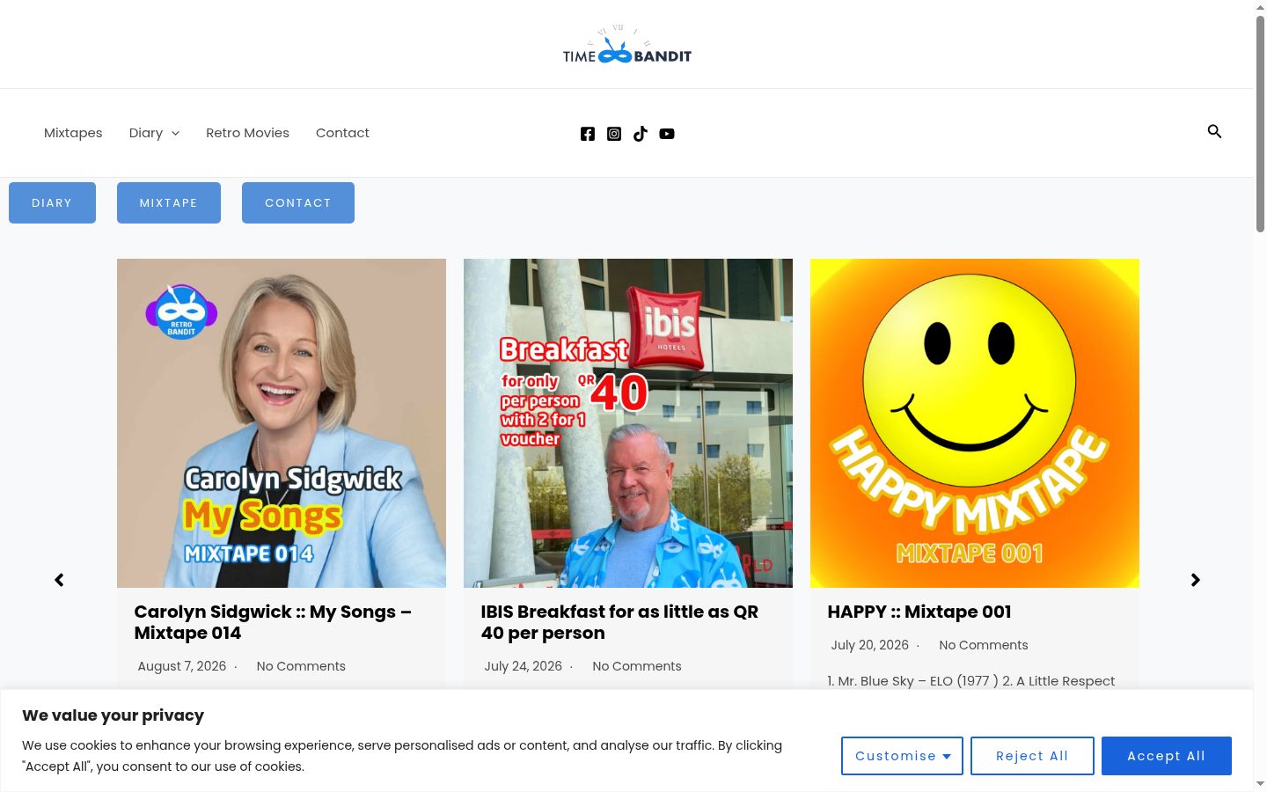Click the IBIS Breakfast thumbnail image
Image resolution: width=1267 pixels, height=792 pixels.
(x=628, y=423)
